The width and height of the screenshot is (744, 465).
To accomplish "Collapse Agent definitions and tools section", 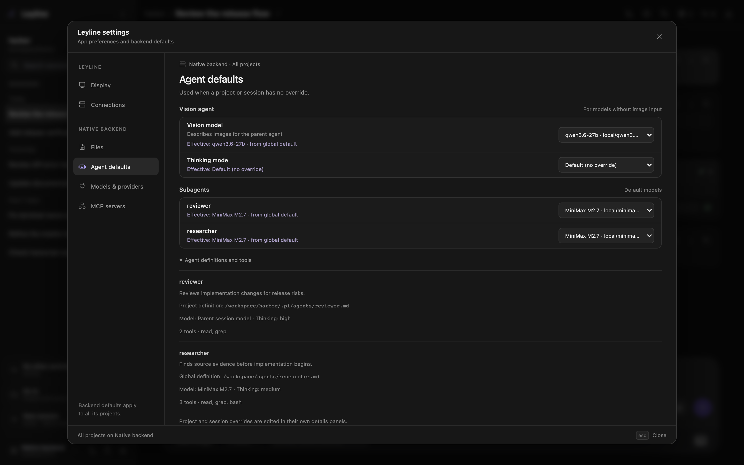I will [215, 260].
